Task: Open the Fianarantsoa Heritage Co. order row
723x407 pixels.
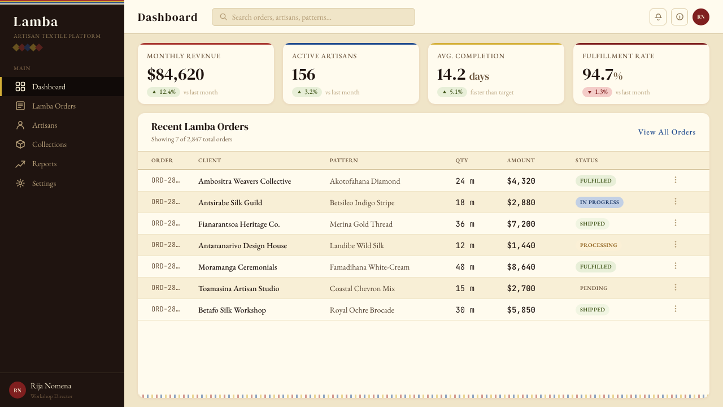Action: coord(424,224)
